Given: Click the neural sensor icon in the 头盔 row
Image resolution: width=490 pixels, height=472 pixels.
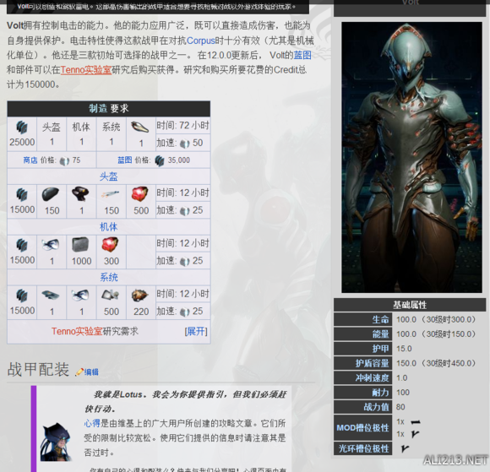Looking at the screenshot, I should [80, 194].
